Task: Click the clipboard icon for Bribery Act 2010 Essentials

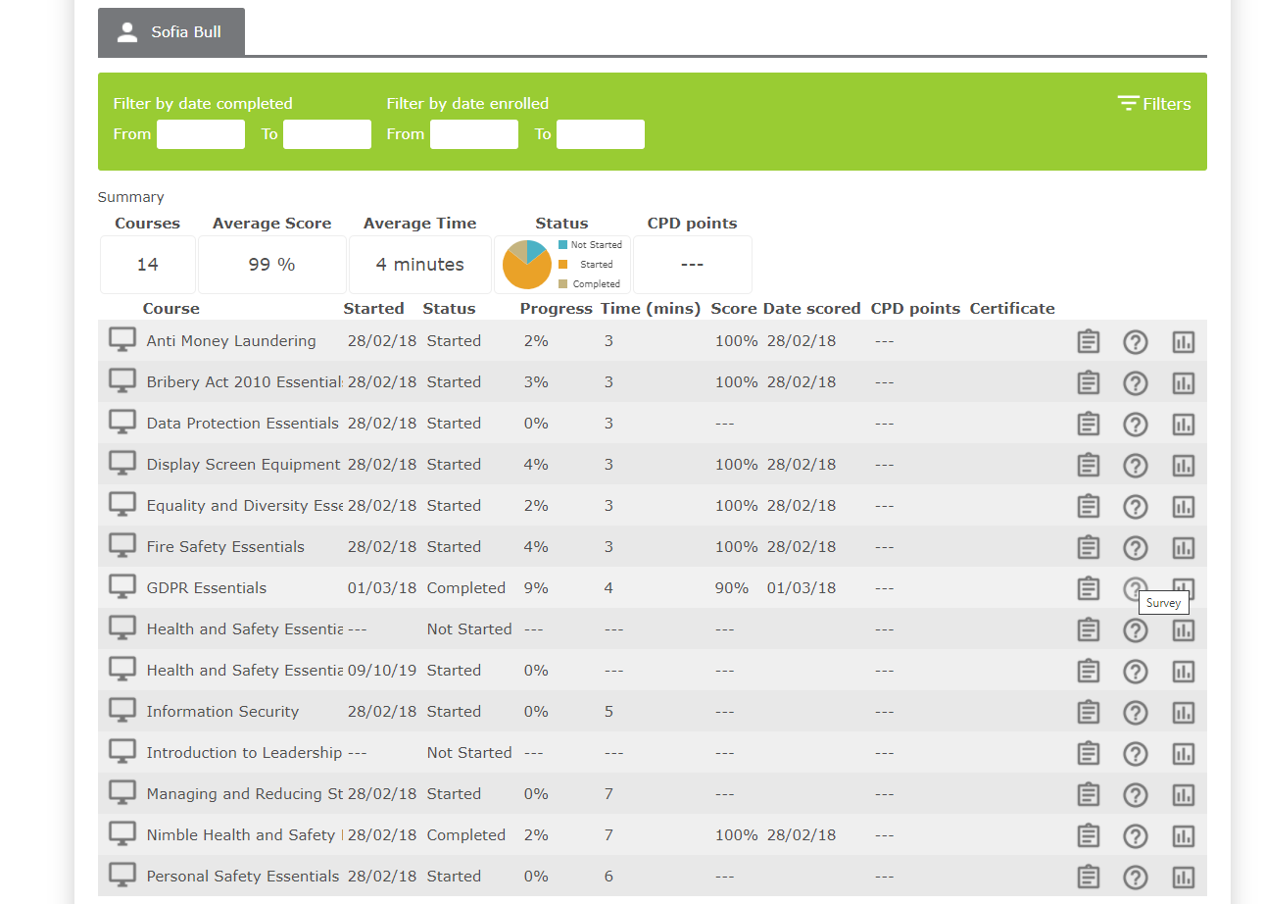Action: 1088,382
